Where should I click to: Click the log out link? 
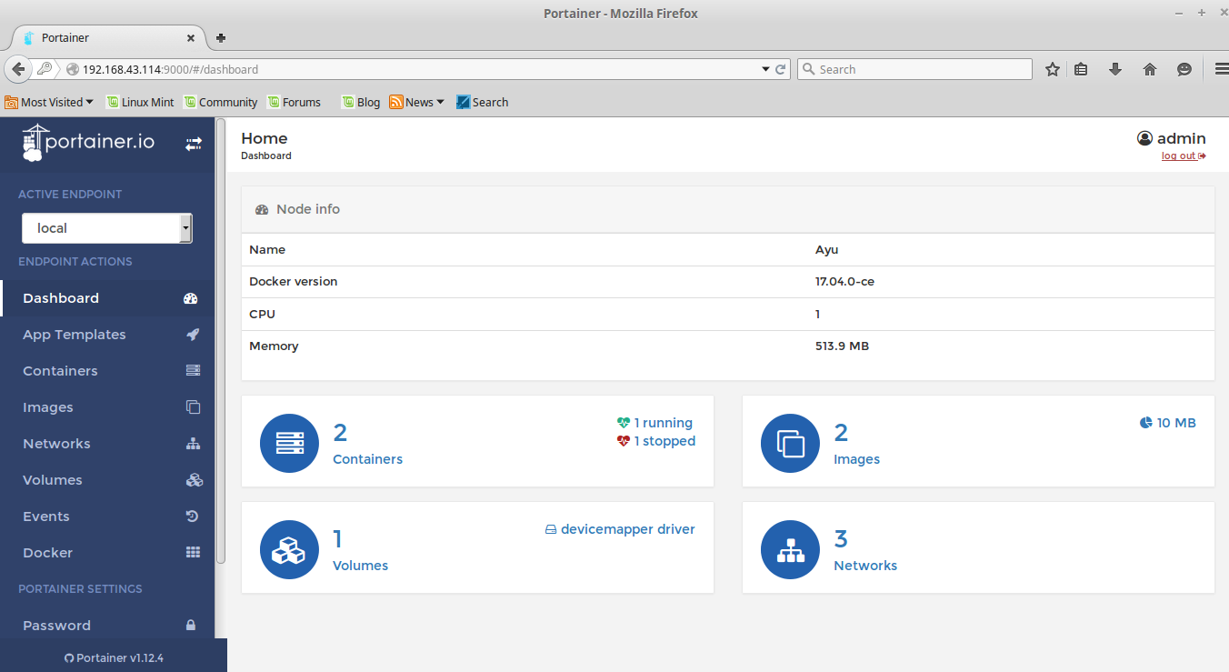1178,155
